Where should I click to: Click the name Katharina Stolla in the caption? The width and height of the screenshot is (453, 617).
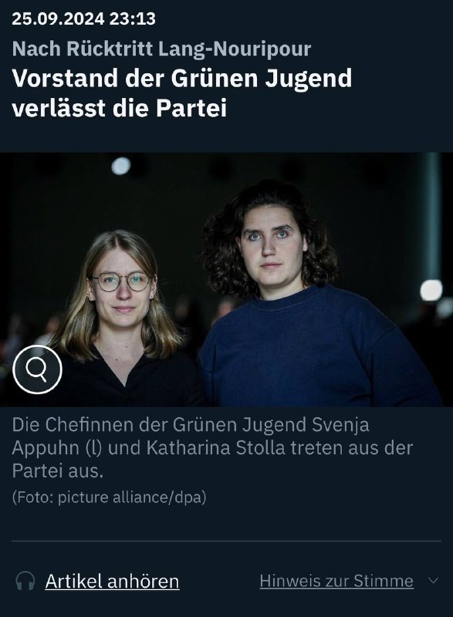coord(215,448)
